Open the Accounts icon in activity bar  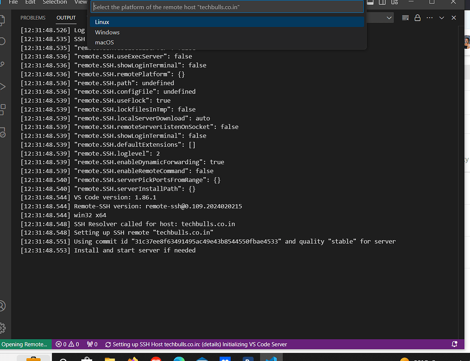pyautogui.click(x=4, y=305)
